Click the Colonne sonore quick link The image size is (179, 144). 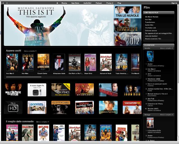tap(151, 31)
